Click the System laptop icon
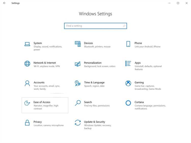 coord(27,44)
